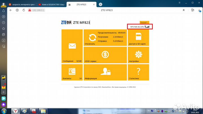Click the network connection tray icon
The width and height of the screenshot is (203, 114).
[x=187, y=111]
